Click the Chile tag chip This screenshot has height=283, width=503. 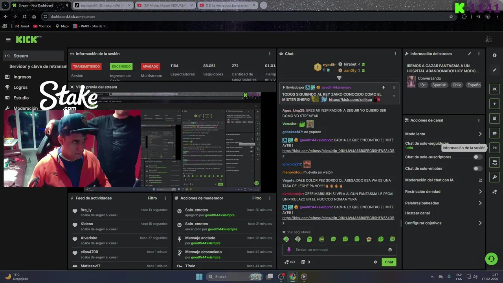tap(457, 85)
